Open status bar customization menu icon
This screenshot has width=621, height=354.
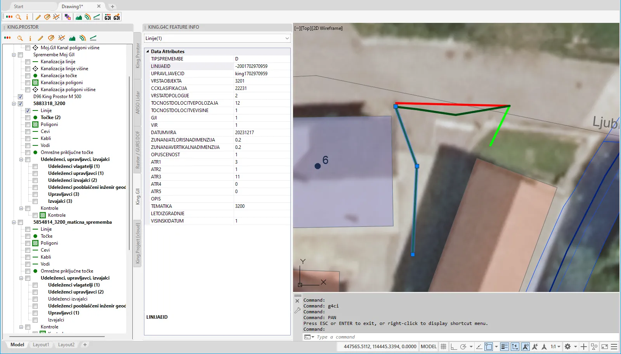point(614,347)
